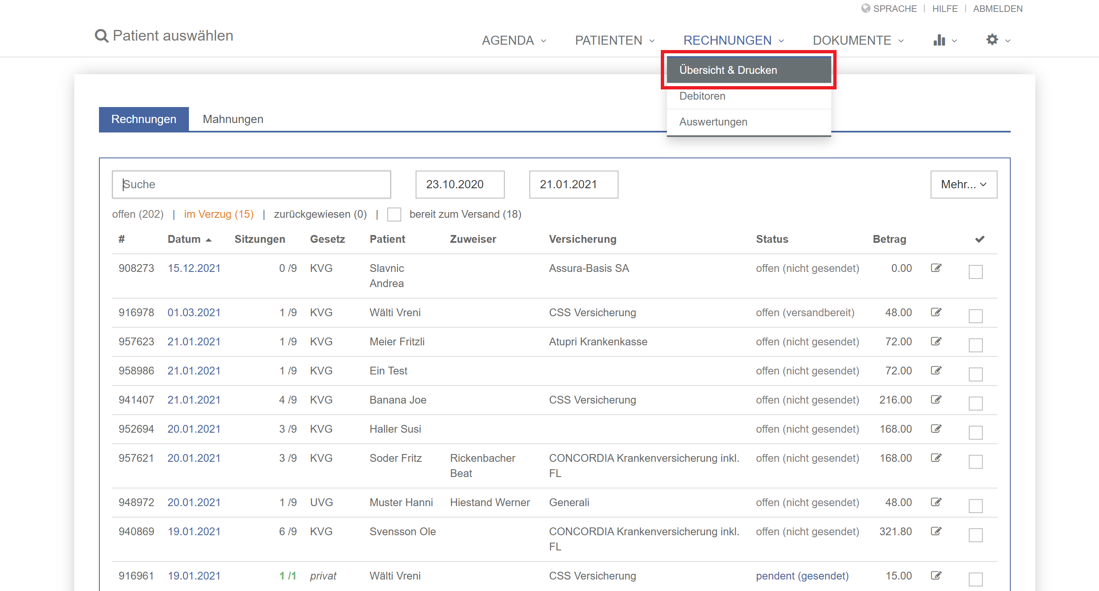Choose Debitoren from the Rechnungen menu
Image resolution: width=1099 pixels, height=591 pixels.
[702, 96]
